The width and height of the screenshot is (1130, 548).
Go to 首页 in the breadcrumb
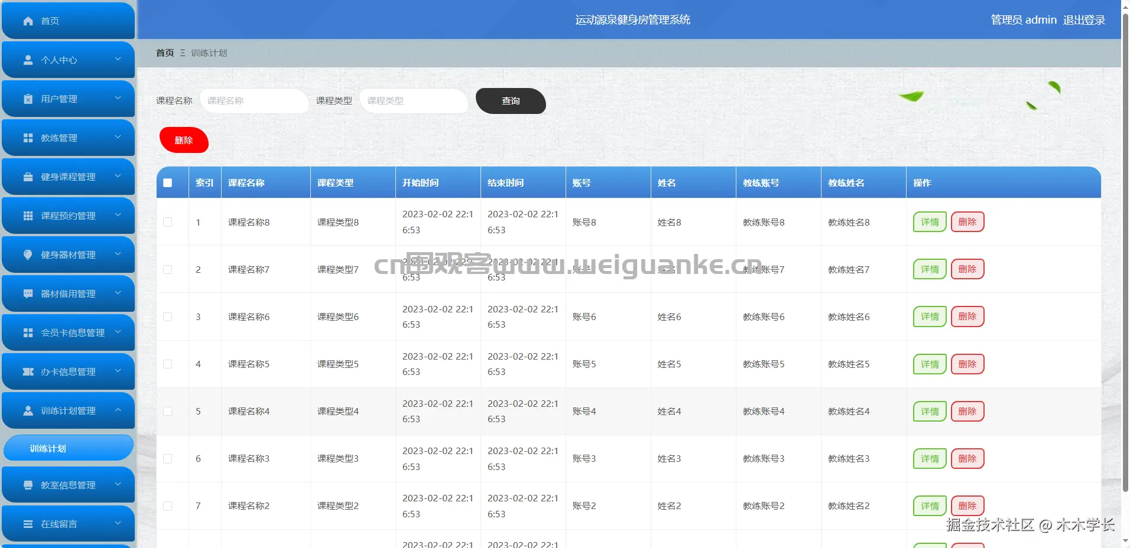click(x=165, y=53)
